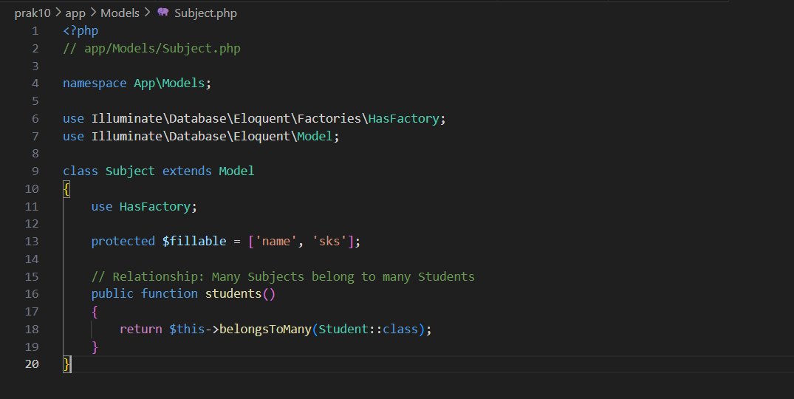Image resolution: width=794 pixels, height=399 pixels.
Task: Select line 13 via its line number
Action: pos(32,242)
